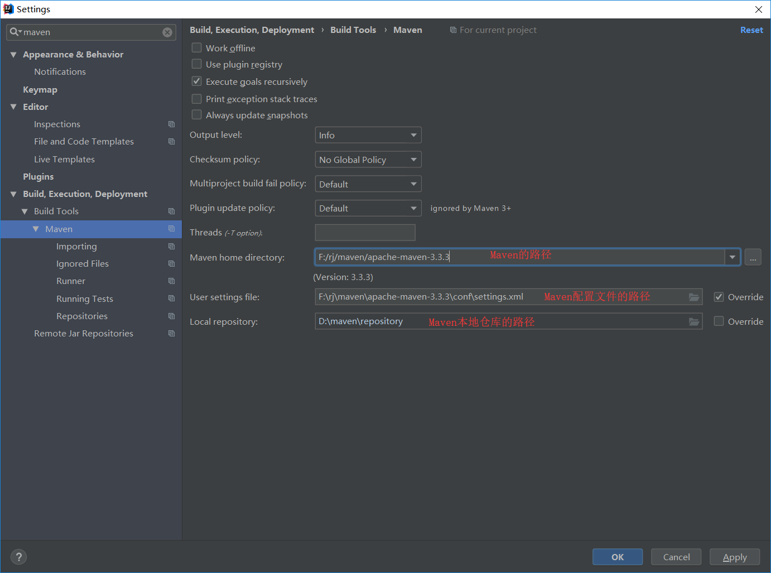This screenshot has width=771, height=573.
Task: Click the project-scope icon beside Running Tests
Action: [172, 298]
